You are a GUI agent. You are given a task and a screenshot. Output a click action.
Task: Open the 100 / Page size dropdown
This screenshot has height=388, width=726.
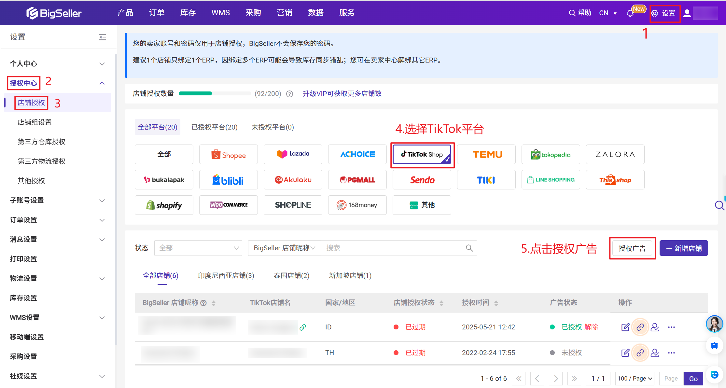point(635,379)
